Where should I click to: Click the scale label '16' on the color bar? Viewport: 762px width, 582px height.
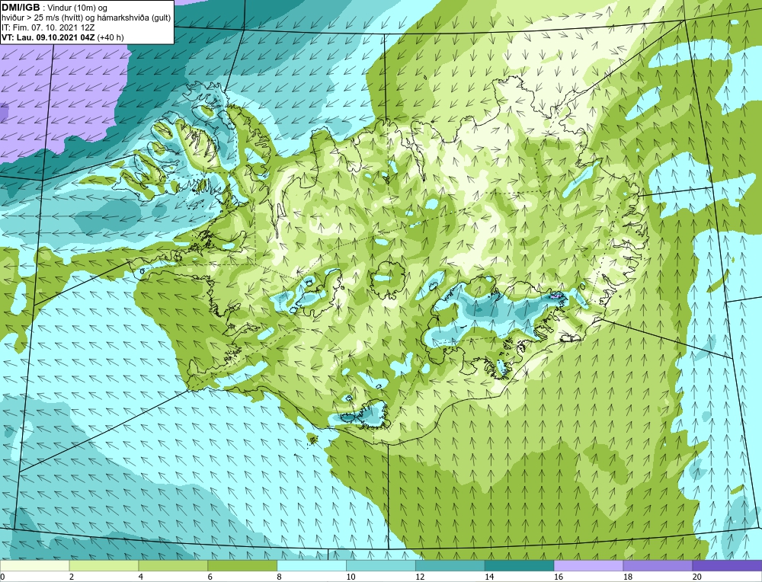559,577
